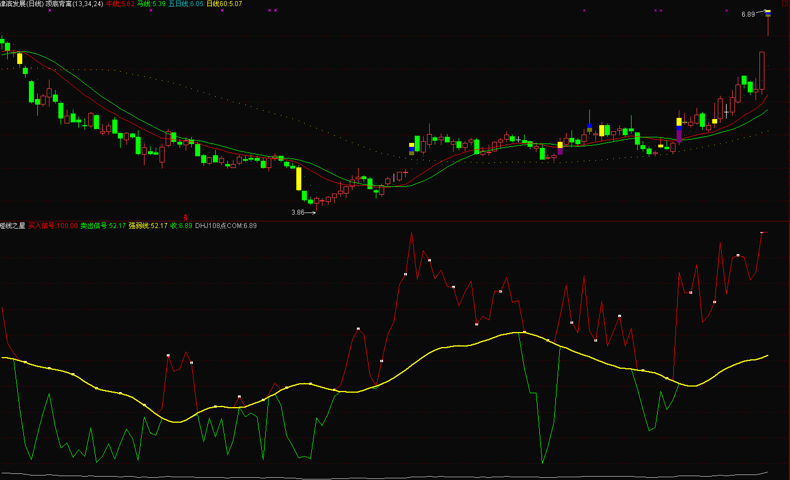Click the 牛线:5.62 legend value
790x480 pixels.
[120, 3]
